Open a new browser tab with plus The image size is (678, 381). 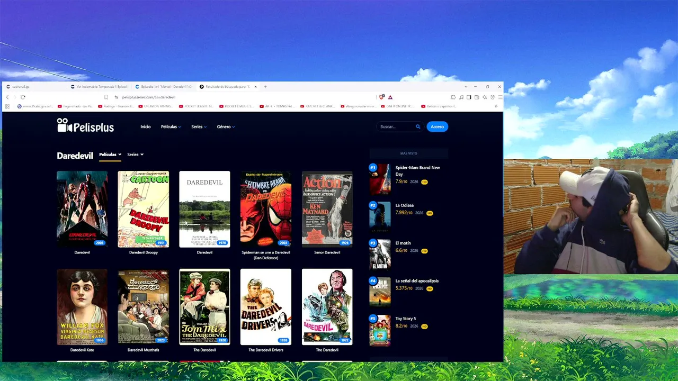tap(265, 86)
